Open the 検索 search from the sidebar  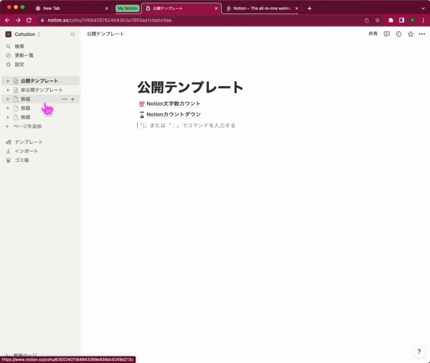click(20, 46)
